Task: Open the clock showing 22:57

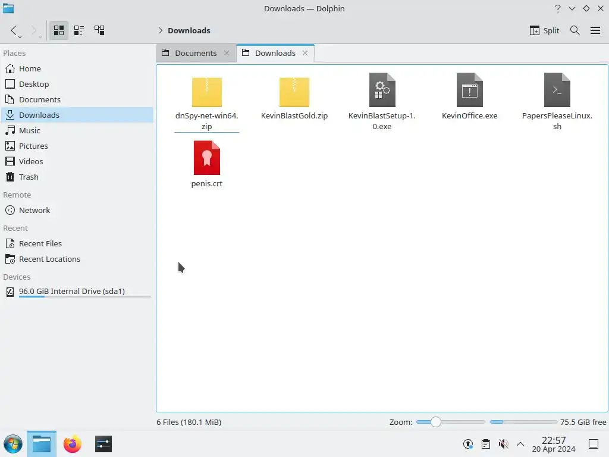Action: pyautogui.click(x=554, y=444)
